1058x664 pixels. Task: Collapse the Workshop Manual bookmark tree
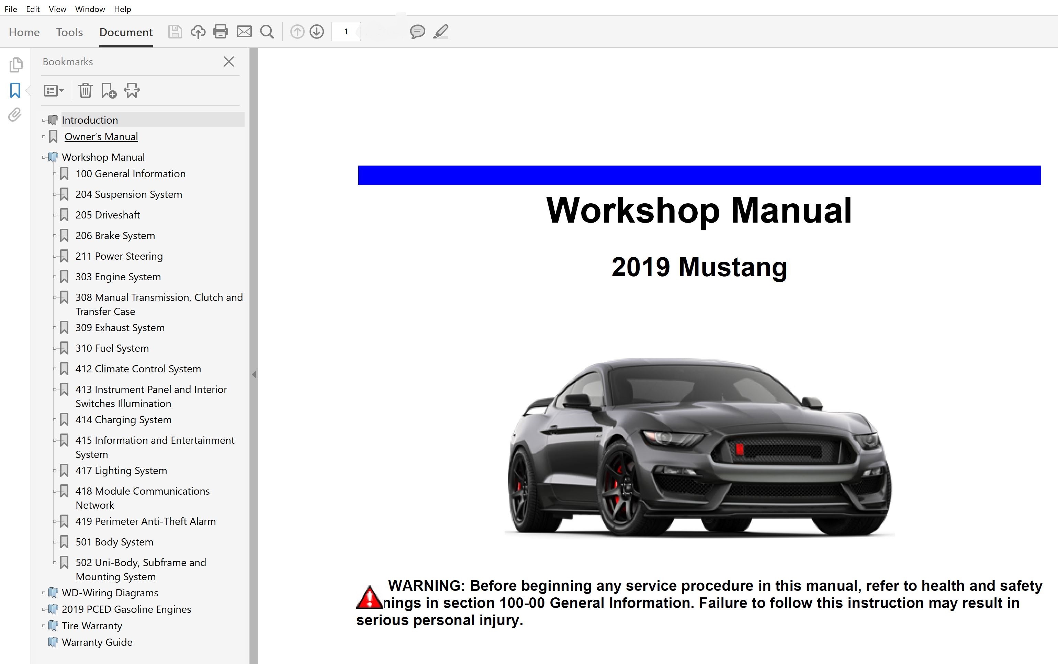coord(44,157)
